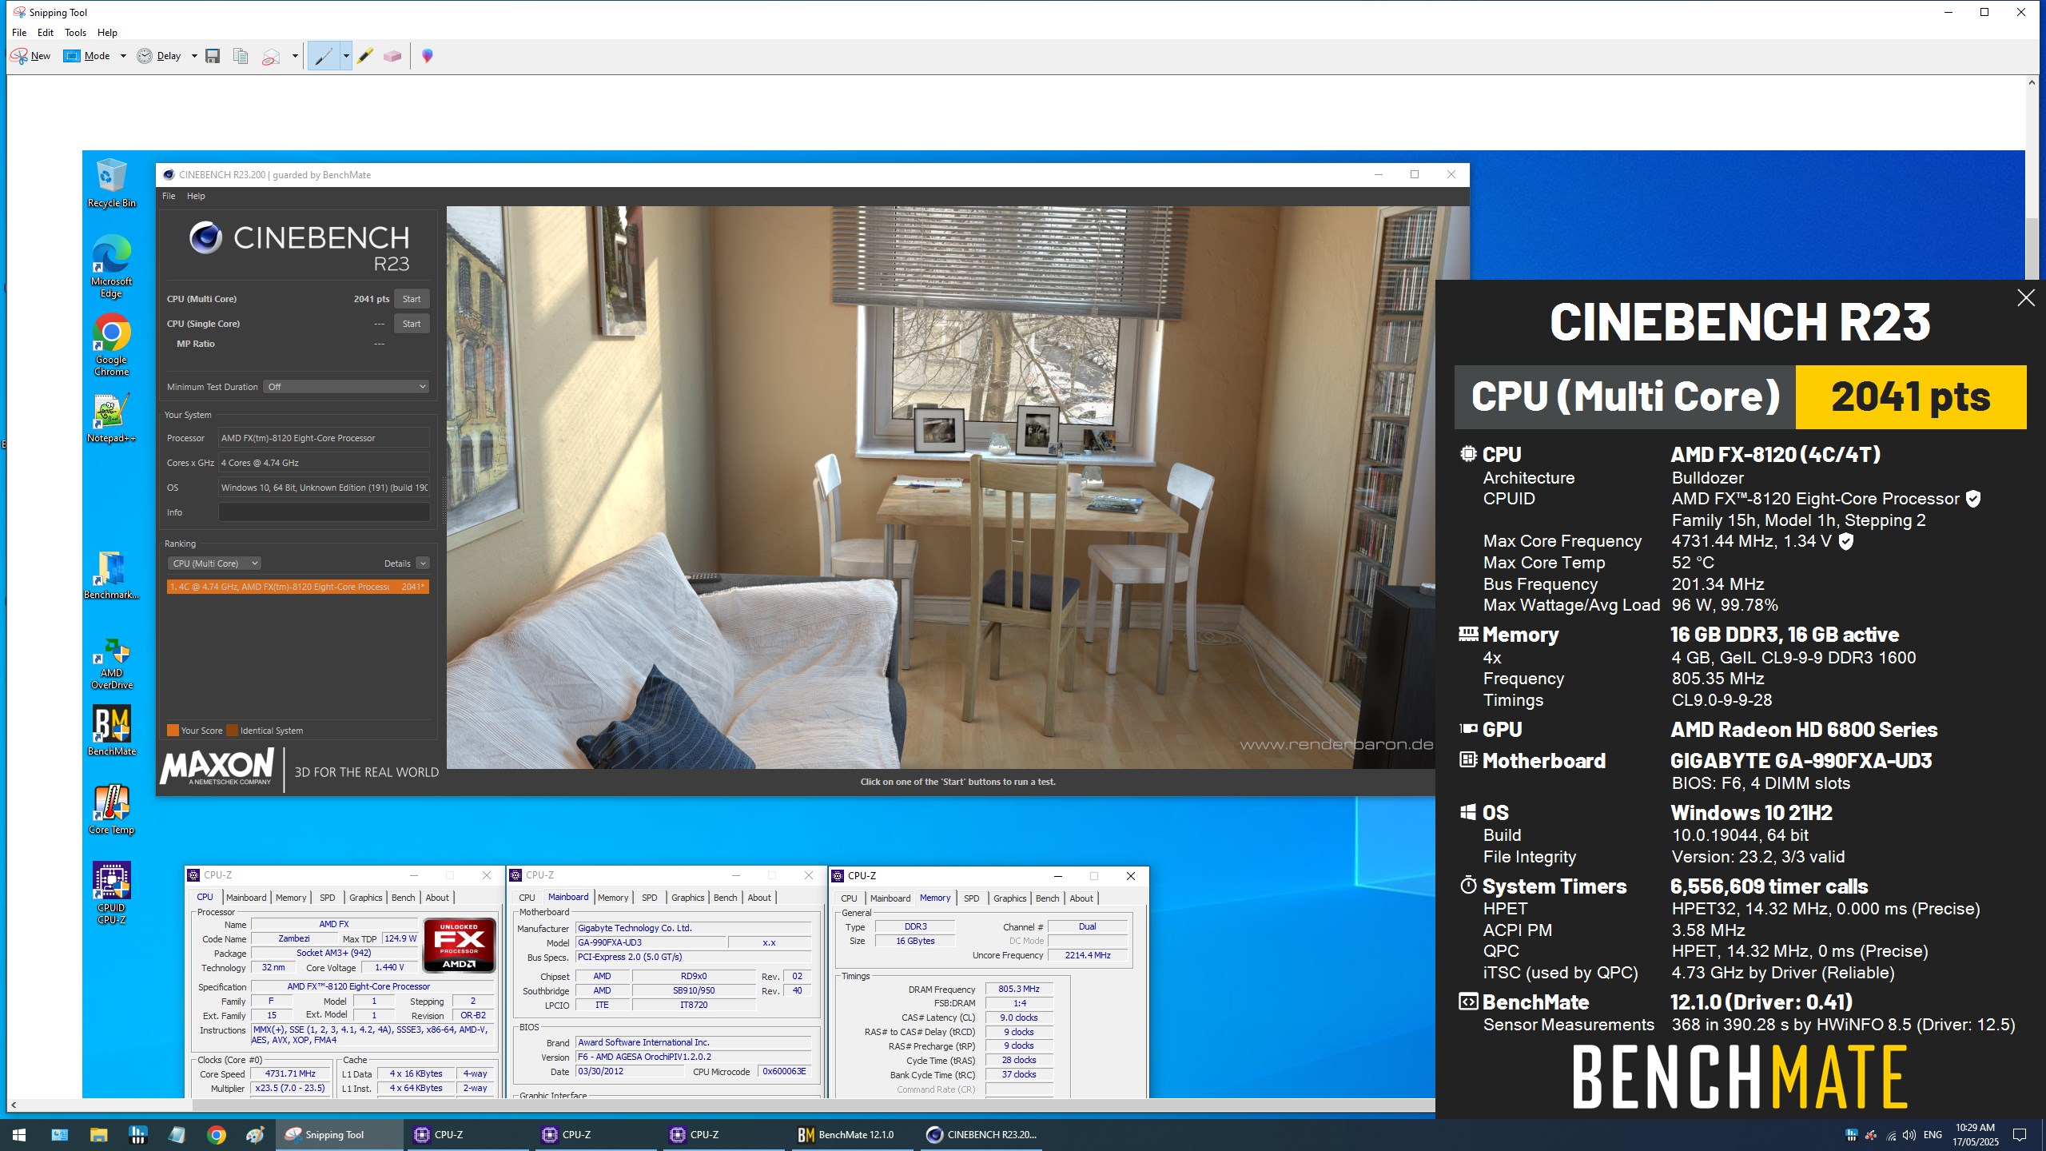Click the Cinebench Info text field
Screen dimensions: 2046x1151
click(x=324, y=512)
